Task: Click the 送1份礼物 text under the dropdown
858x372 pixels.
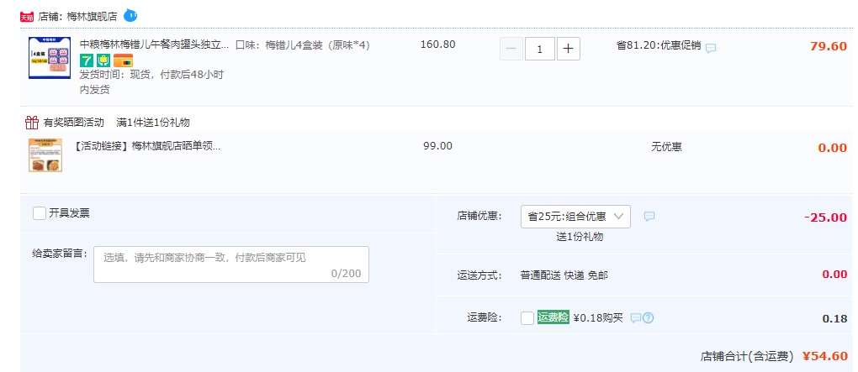Action: (580, 237)
